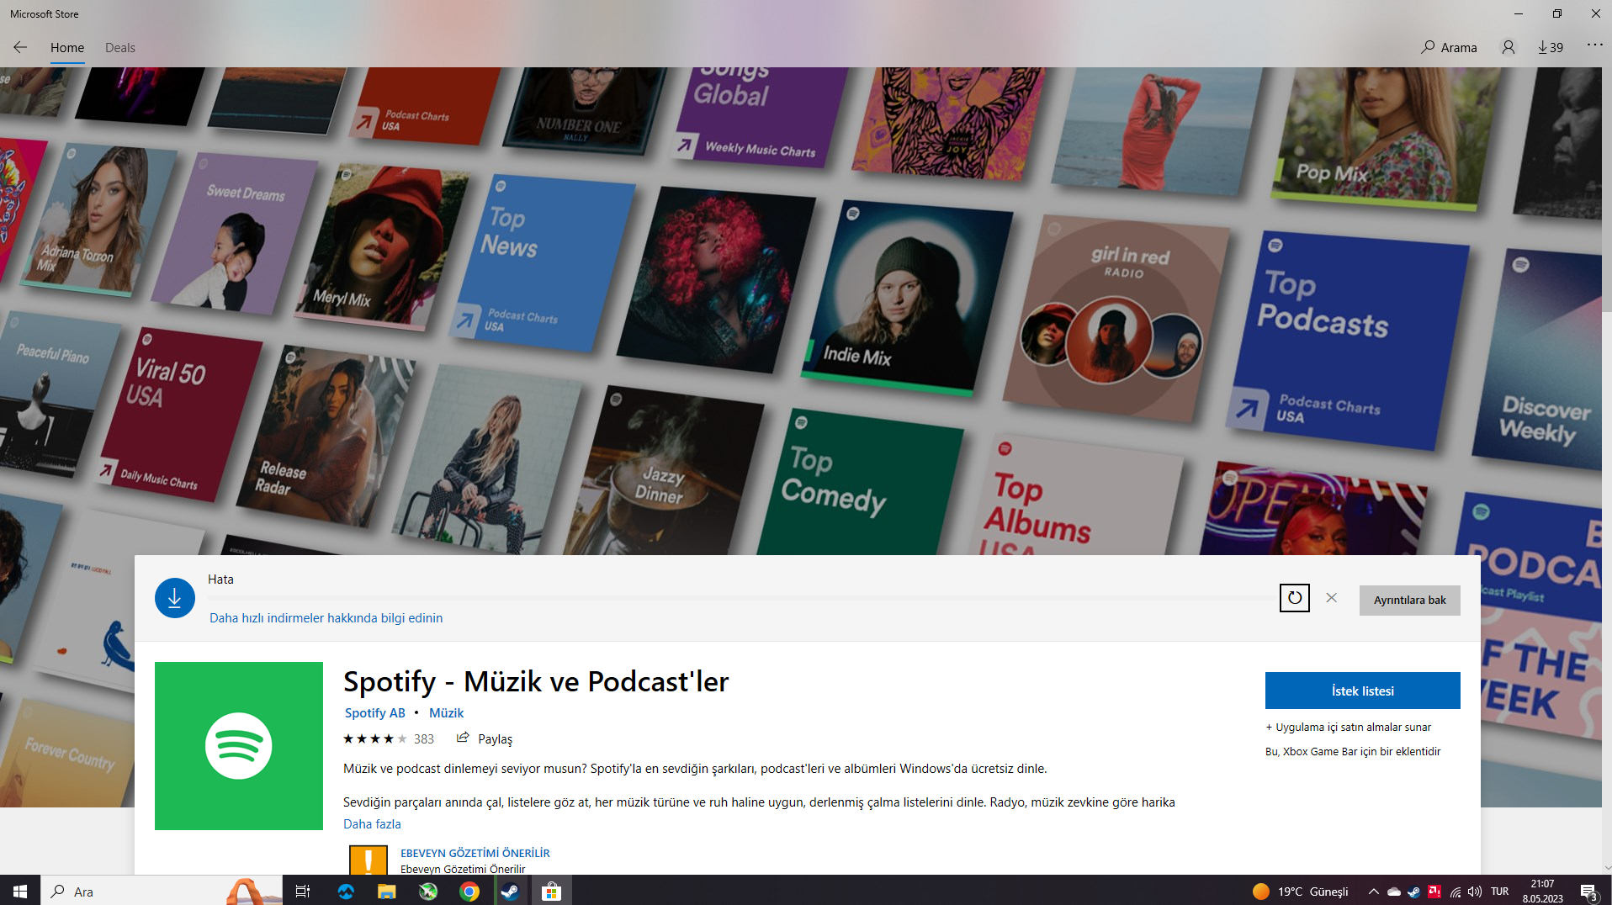Open the blue wave app in taskbar
The image size is (1612, 905).
point(346,891)
